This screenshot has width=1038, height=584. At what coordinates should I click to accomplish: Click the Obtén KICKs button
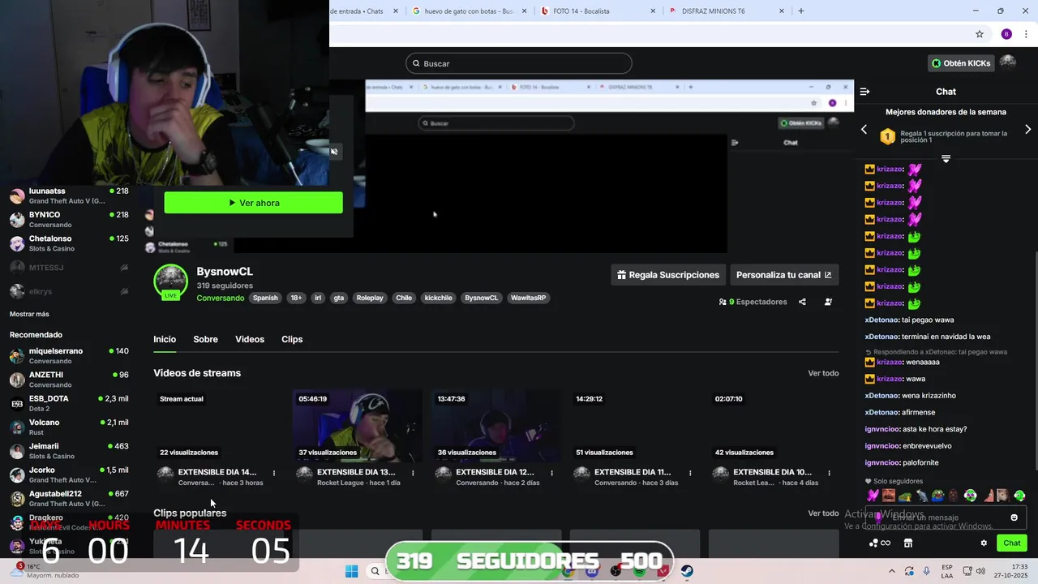[x=961, y=63]
